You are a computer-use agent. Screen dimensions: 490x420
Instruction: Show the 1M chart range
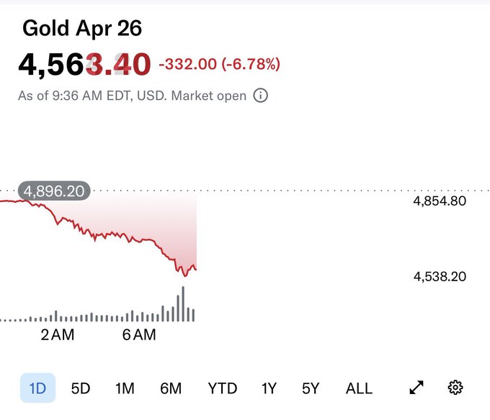(x=125, y=388)
